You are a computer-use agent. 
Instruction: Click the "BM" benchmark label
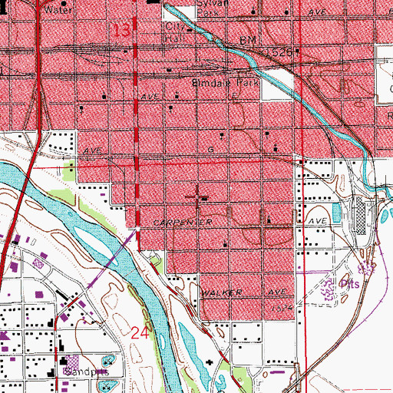[248, 40]
